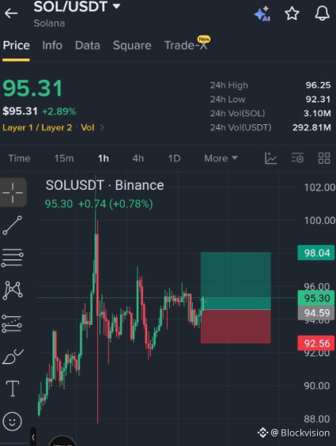Image resolution: width=336 pixels, height=446 pixels.
Task: Select the 1D chart interval
Action: [x=174, y=158]
